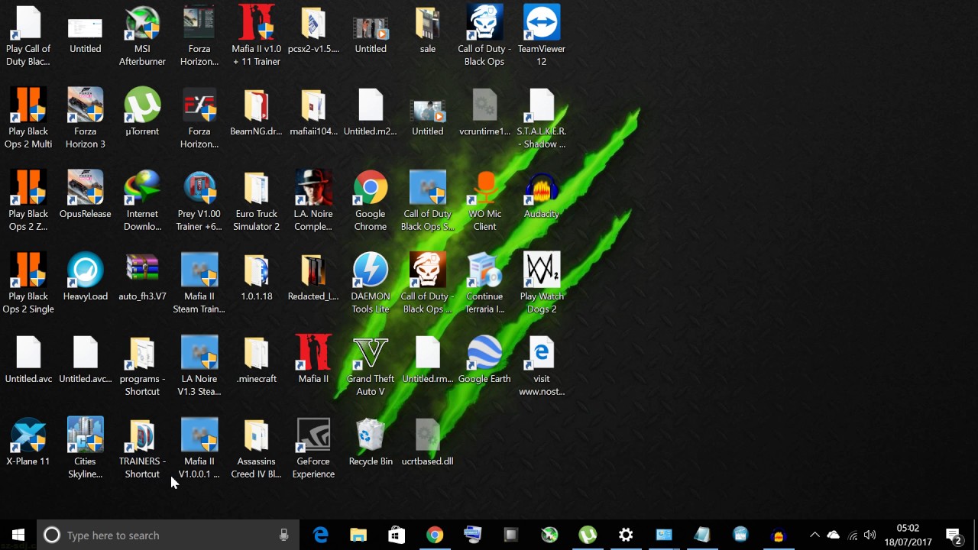Screen dimensions: 978x550
Task: Select the Google Chrome desktop icon
Action: (x=371, y=200)
